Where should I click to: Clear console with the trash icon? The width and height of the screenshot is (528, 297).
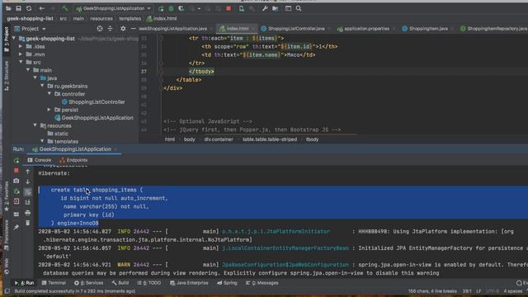[27, 223]
